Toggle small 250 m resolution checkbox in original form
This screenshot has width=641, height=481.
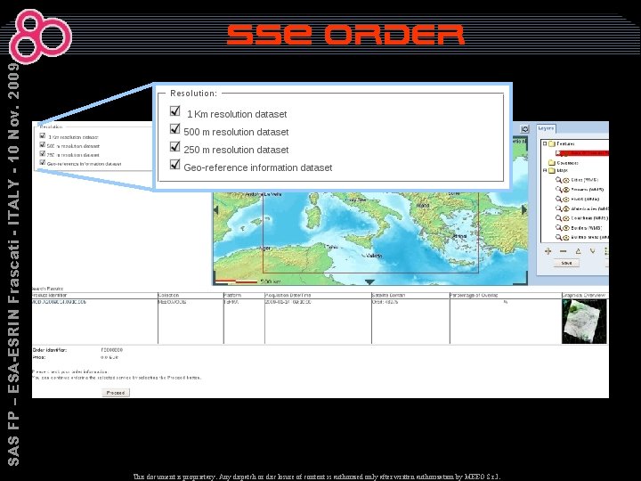(x=43, y=154)
